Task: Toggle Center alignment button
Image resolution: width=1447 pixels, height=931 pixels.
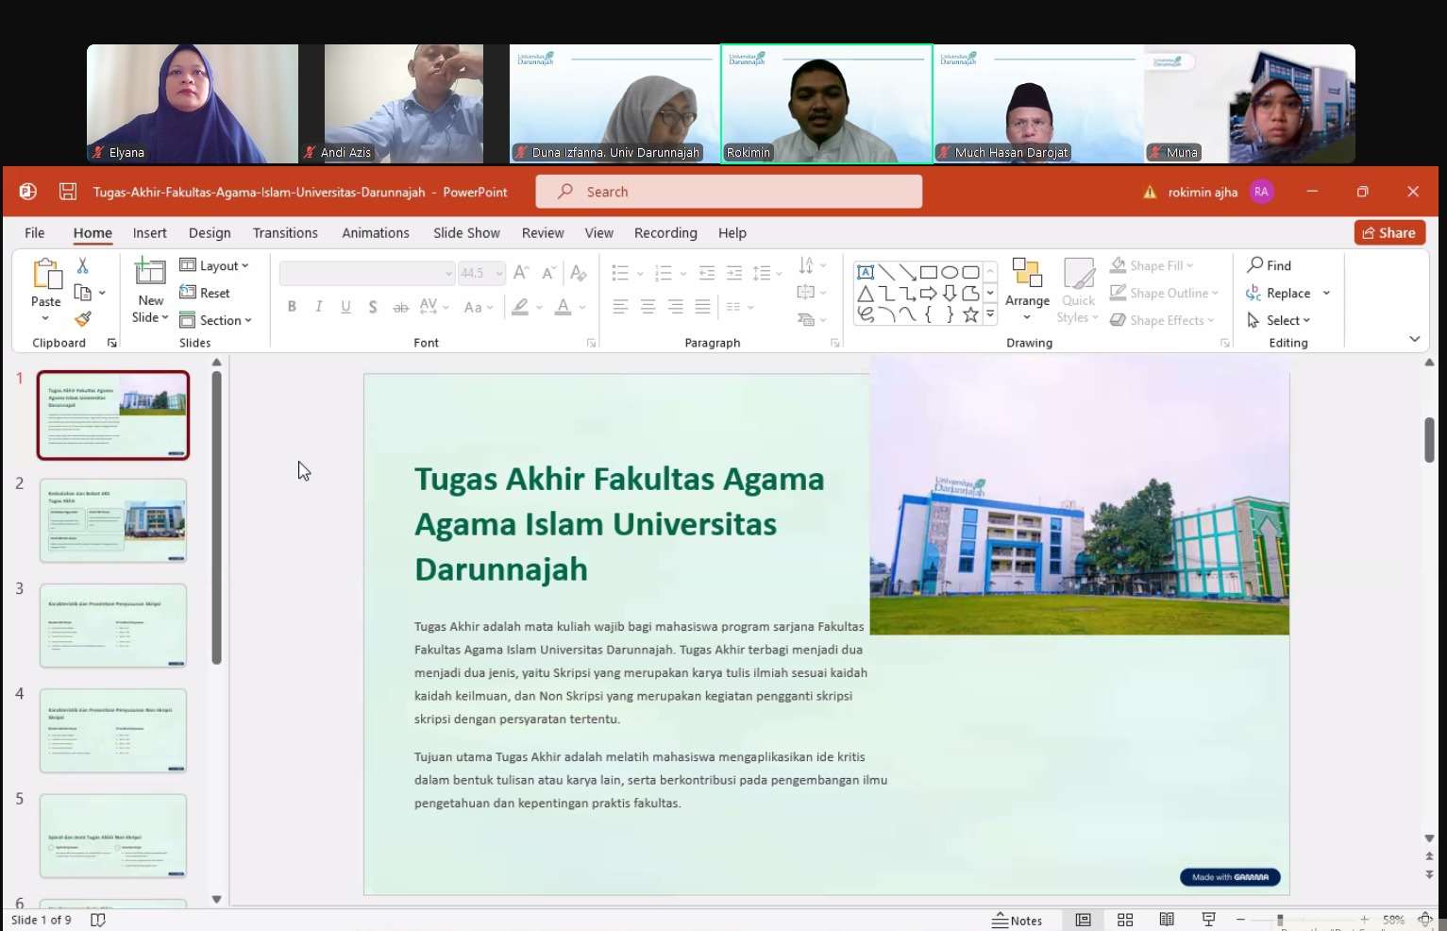Action: click(x=648, y=307)
